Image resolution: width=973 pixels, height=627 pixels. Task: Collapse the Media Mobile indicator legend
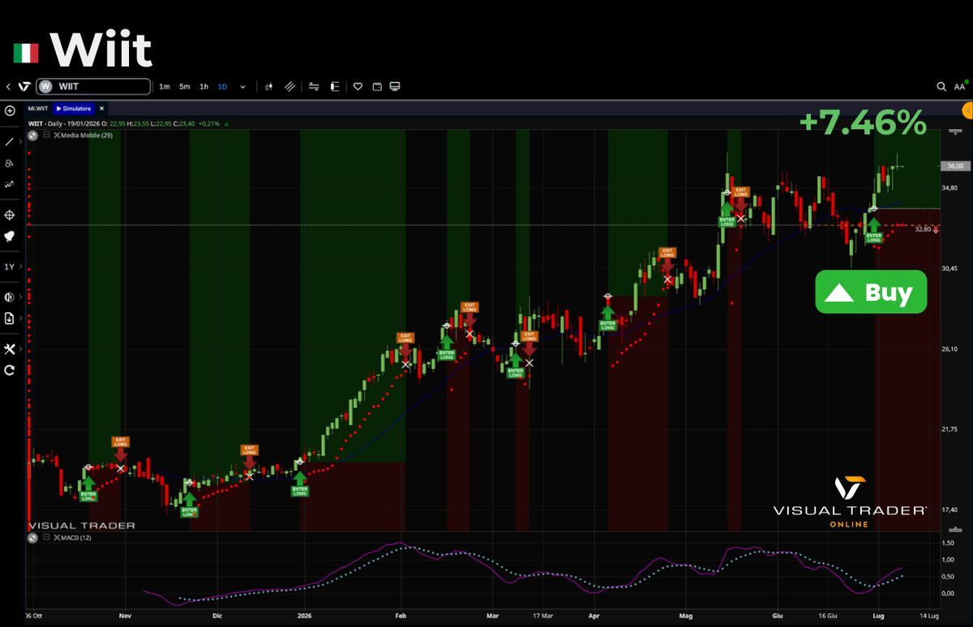coord(46,135)
